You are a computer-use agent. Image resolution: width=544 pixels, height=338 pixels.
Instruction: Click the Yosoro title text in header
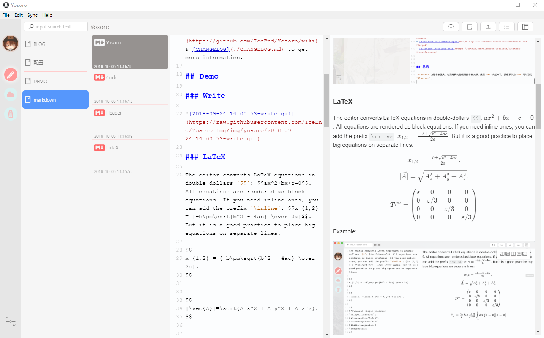(100, 27)
